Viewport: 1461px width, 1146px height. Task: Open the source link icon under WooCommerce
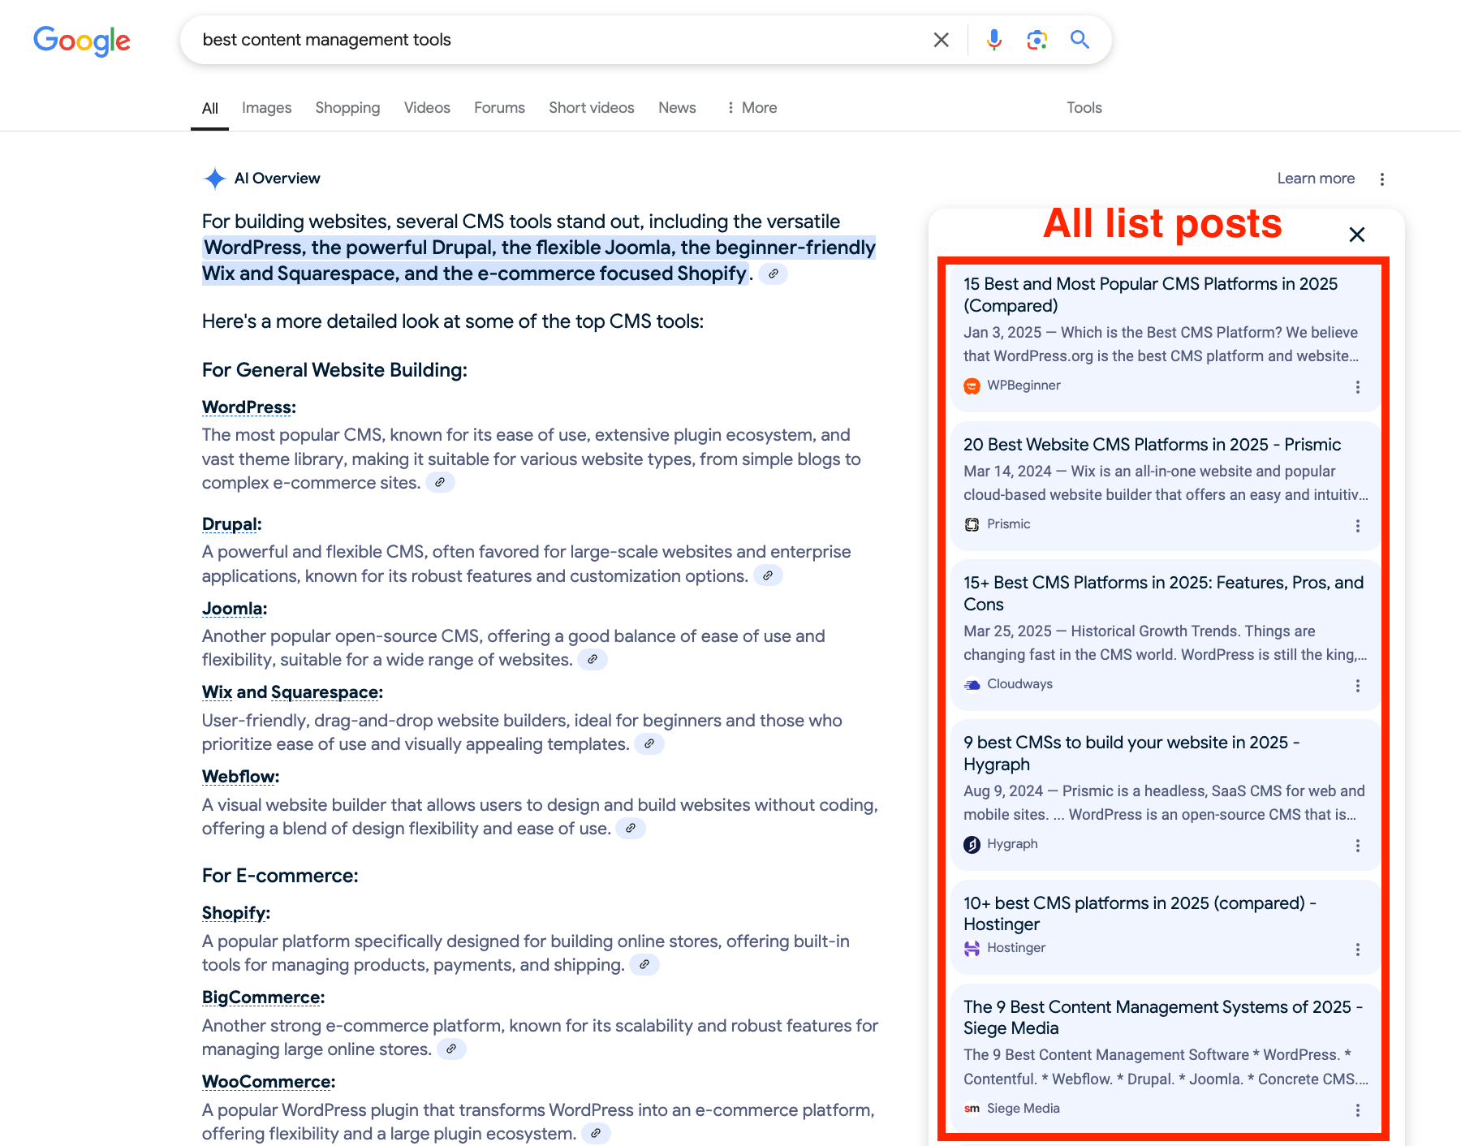tap(596, 1134)
